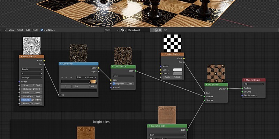Image resolution: width=279 pixels, height=139 pixels.
Task: Open the Slot 1 dropdown
Action: point(111,30)
